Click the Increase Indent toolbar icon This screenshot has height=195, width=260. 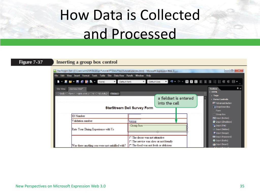point(228,82)
